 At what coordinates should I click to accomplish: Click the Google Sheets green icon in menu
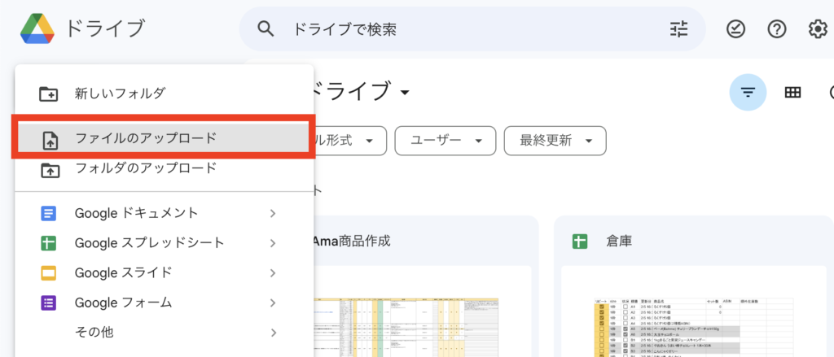(48, 243)
